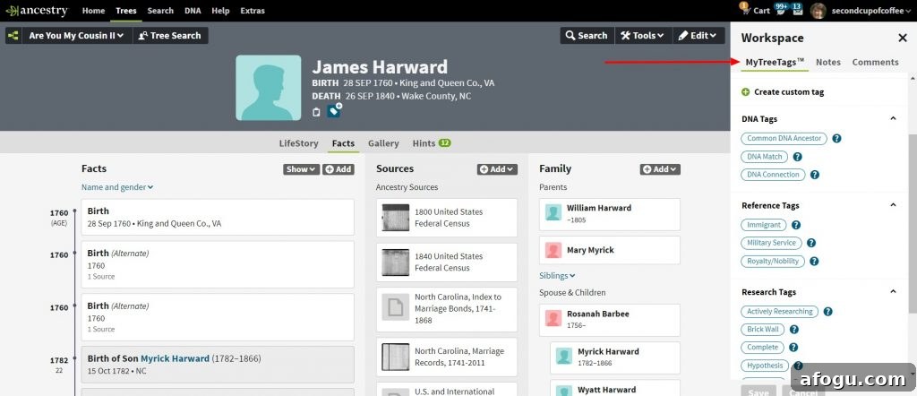Click help icon next to Common DNA Ancestor
The height and width of the screenshot is (396, 917).
click(837, 139)
